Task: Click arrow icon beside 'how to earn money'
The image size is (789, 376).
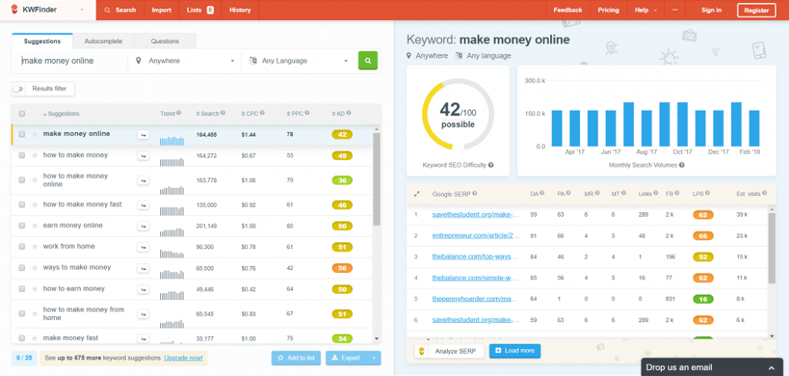Action: point(143,289)
